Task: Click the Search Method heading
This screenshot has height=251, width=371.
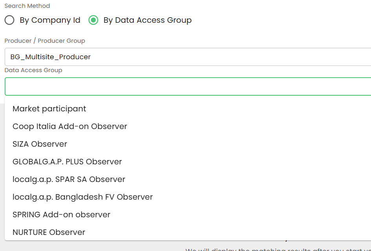Action: [27, 6]
